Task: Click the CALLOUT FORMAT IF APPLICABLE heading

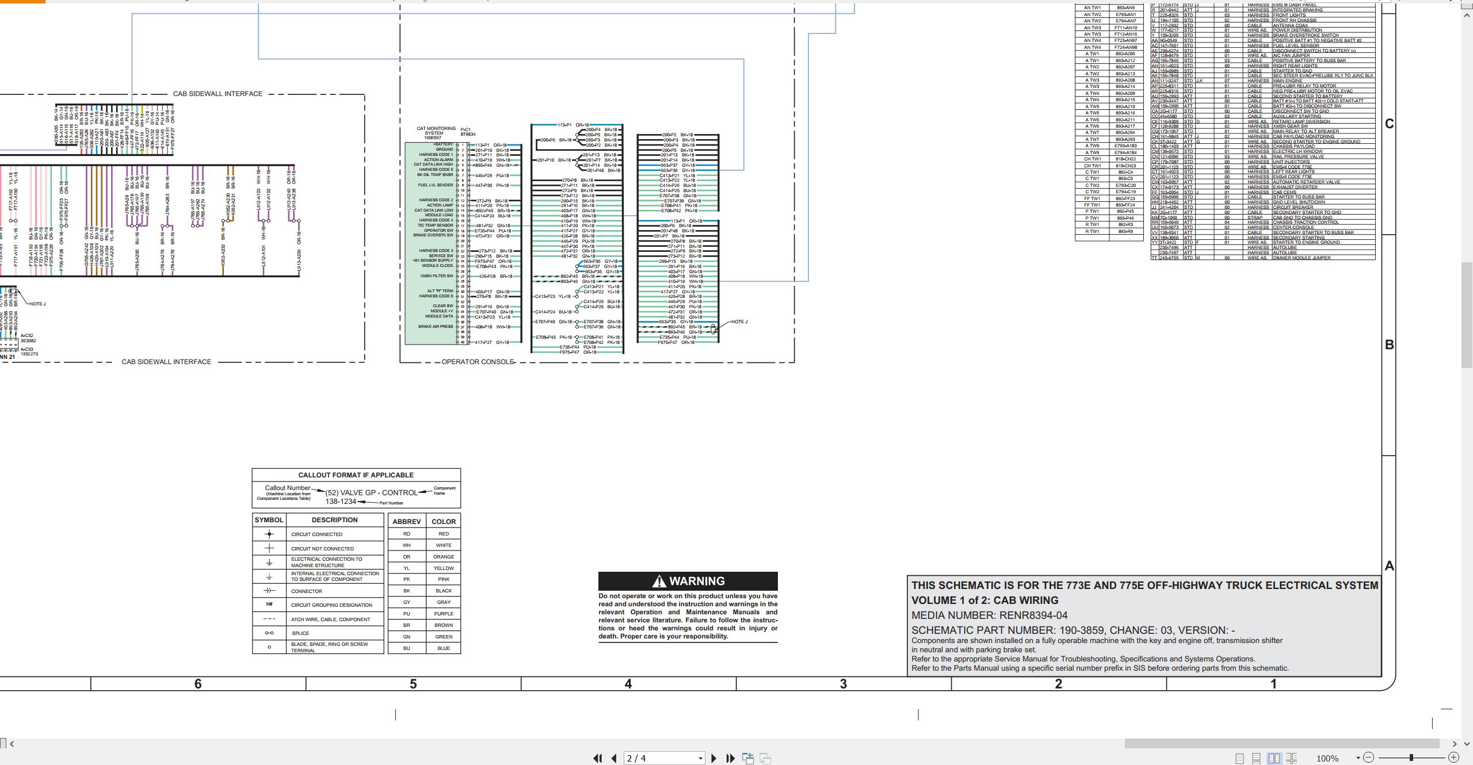Action: [x=356, y=475]
